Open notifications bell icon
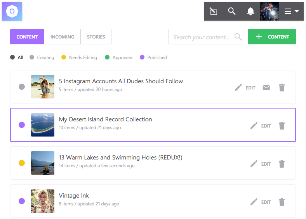Screen dimensions: 306x219 click(250, 11)
